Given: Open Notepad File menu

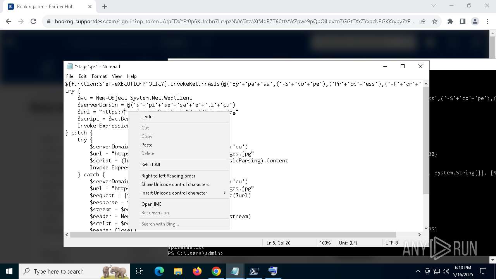Looking at the screenshot, I should point(70,76).
